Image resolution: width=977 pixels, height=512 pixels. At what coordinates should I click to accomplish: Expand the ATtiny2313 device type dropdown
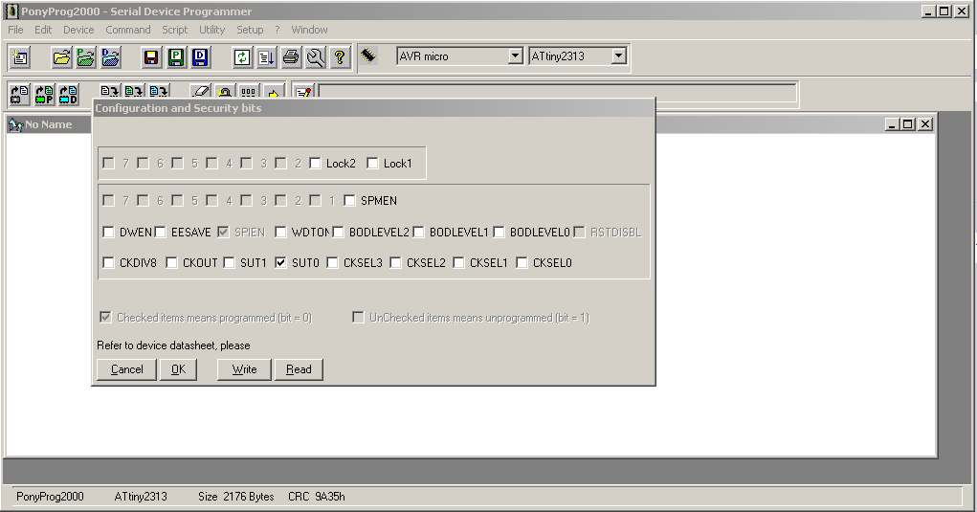(x=618, y=56)
